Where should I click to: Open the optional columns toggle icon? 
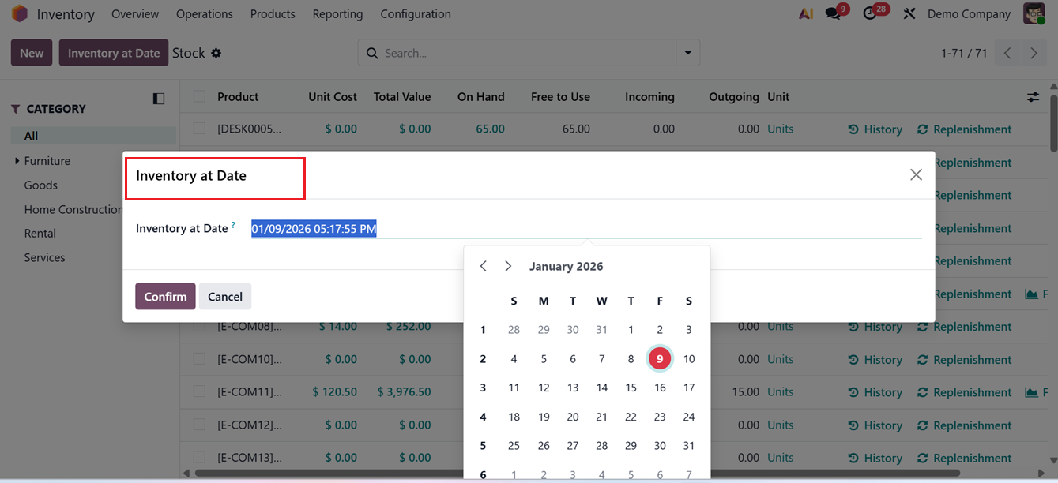(1033, 96)
